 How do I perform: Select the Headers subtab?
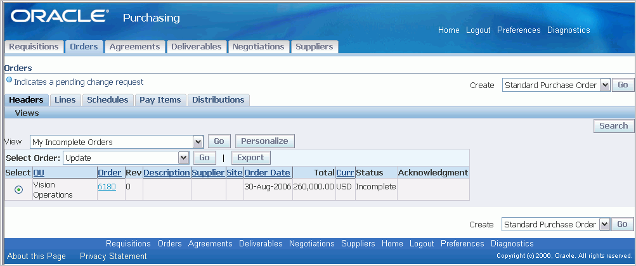point(27,99)
